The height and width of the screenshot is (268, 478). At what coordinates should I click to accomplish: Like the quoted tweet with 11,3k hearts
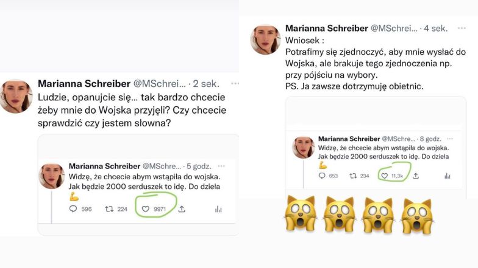coord(384,176)
